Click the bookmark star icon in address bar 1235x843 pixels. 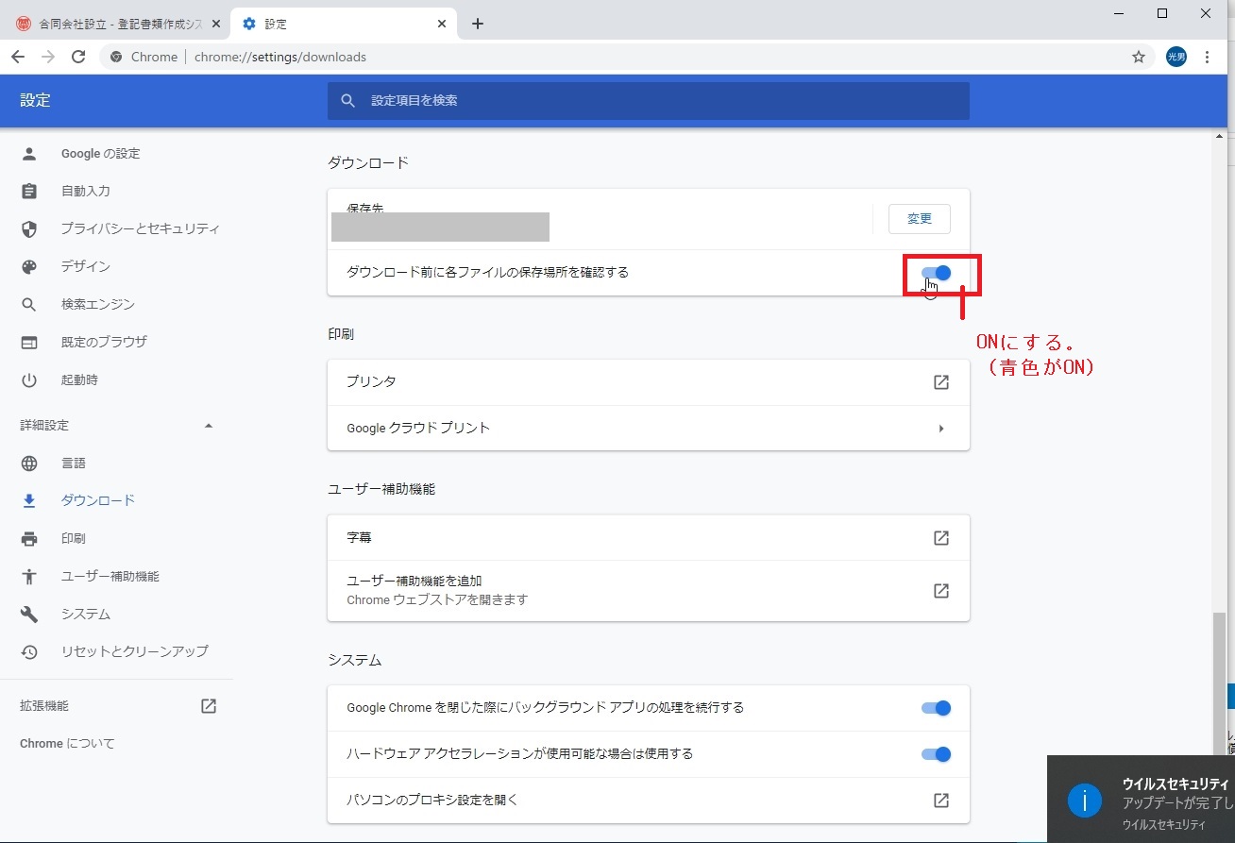click(x=1139, y=57)
